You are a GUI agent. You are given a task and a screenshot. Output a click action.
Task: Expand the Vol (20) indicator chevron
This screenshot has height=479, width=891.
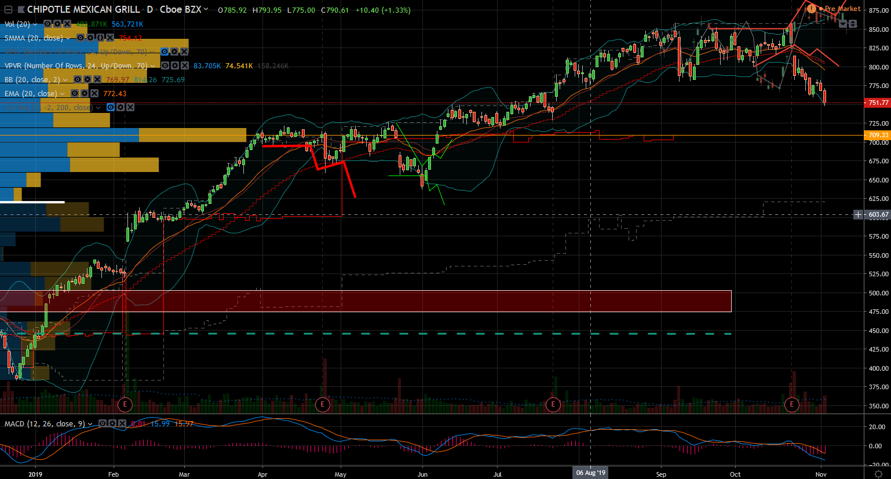click(x=35, y=24)
